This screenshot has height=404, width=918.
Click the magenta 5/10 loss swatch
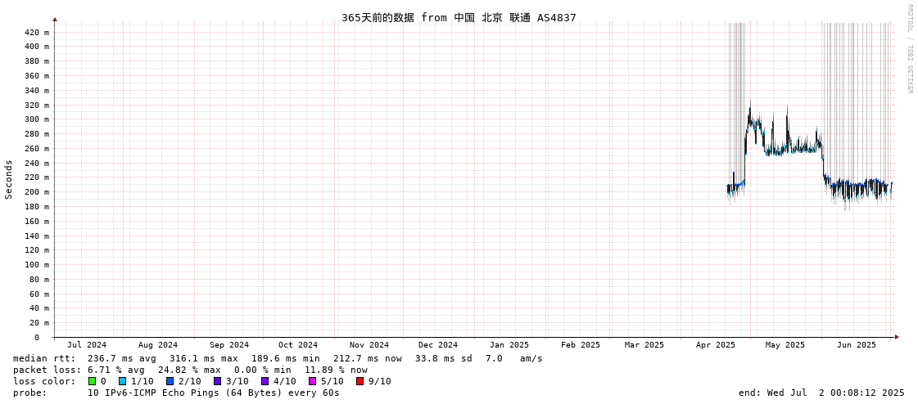click(x=312, y=381)
